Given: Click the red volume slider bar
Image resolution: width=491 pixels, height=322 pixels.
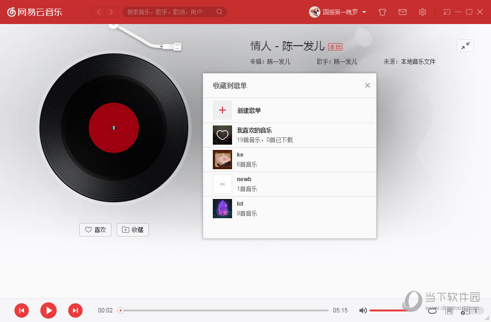Looking at the screenshot, I should click(387, 310).
